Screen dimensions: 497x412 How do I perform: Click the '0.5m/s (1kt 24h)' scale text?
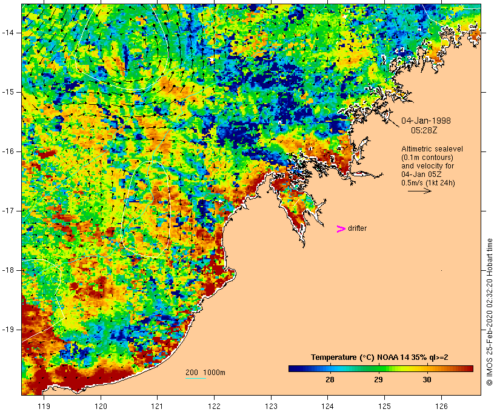428,183
